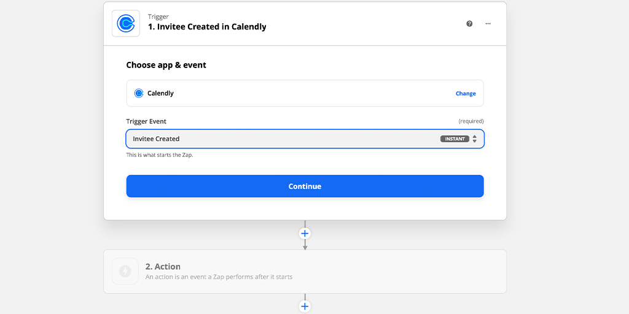
Task: Select the Invitee Created trigger event field
Action: pos(305,139)
